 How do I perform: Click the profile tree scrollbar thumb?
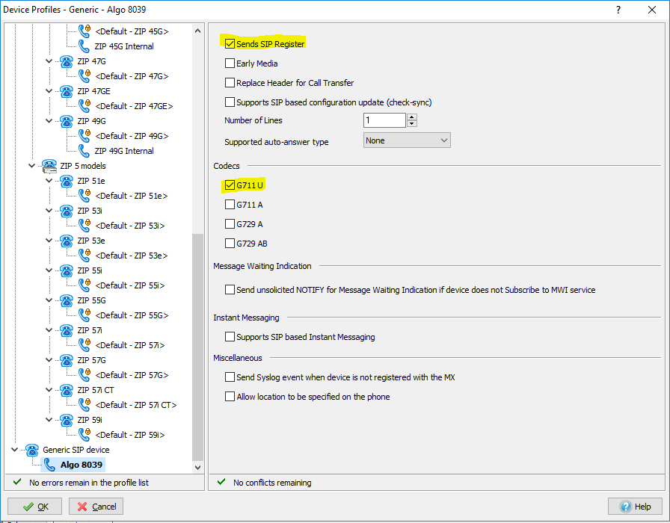coord(197,347)
